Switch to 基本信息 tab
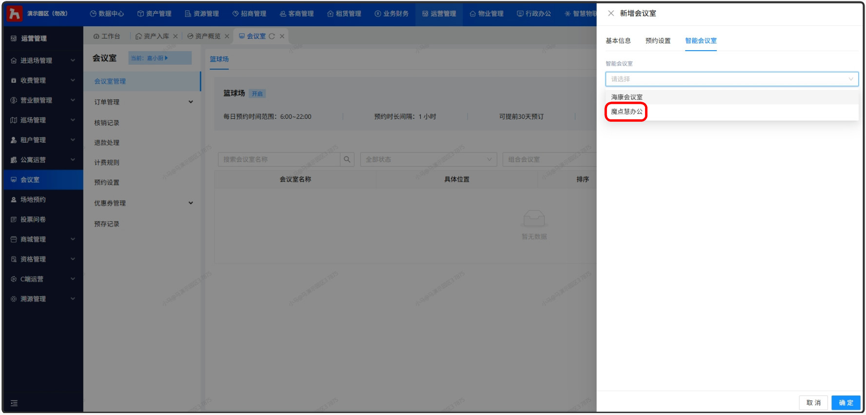This screenshot has width=866, height=415. coord(618,41)
